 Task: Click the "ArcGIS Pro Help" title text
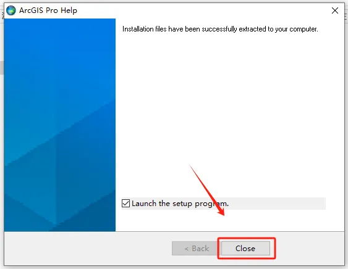(48, 10)
